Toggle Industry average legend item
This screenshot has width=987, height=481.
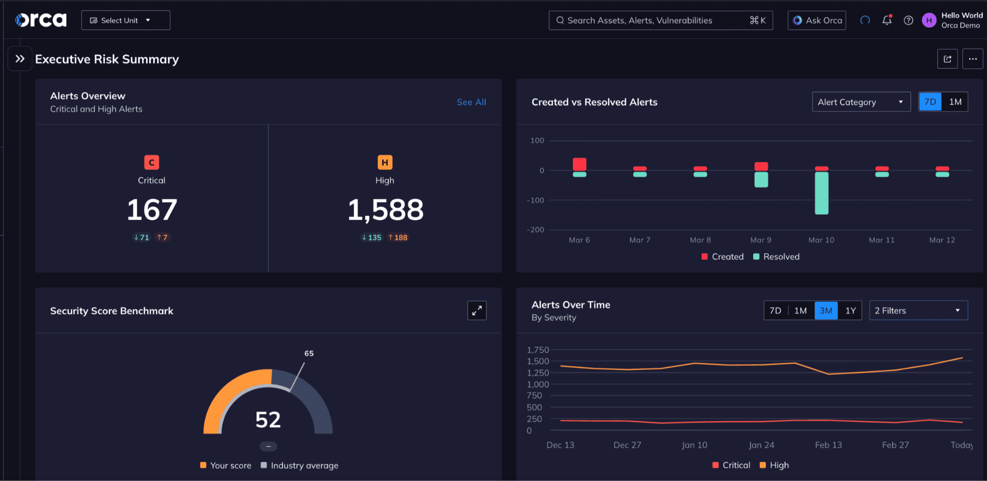point(299,466)
